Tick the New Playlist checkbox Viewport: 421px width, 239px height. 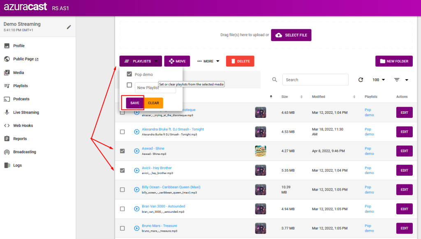tap(129, 85)
